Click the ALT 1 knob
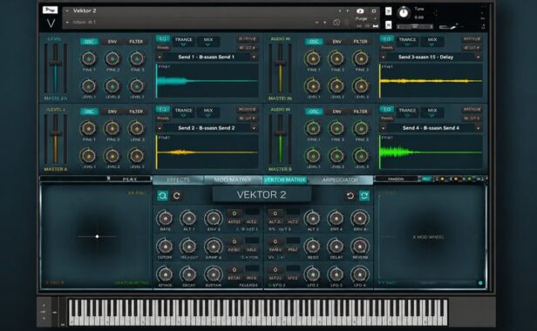 tap(188, 218)
